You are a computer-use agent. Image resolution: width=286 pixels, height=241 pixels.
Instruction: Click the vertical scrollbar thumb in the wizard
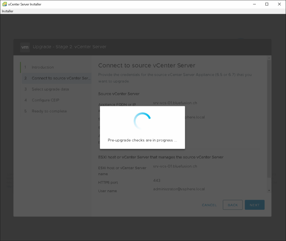269,117
